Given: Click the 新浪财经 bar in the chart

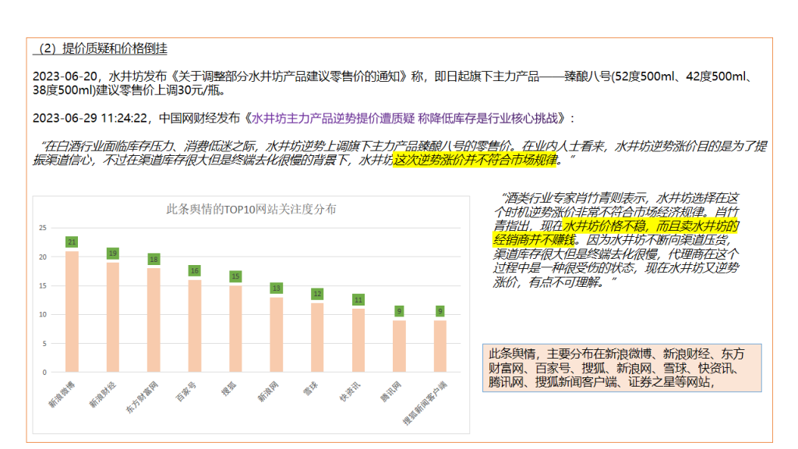Looking at the screenshot, I should [x=112, y=317].
